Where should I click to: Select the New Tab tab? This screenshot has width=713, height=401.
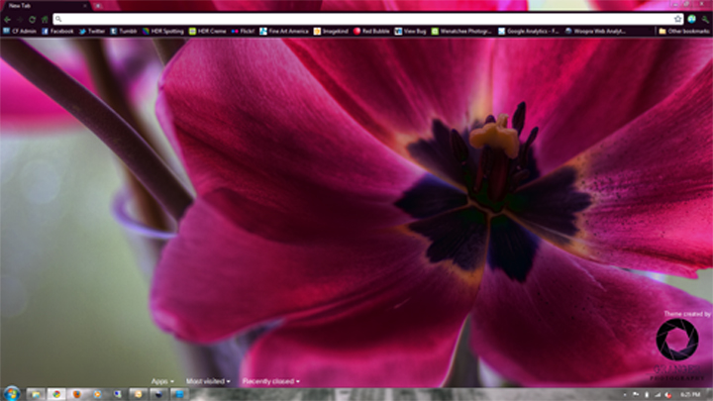[40, 6]
